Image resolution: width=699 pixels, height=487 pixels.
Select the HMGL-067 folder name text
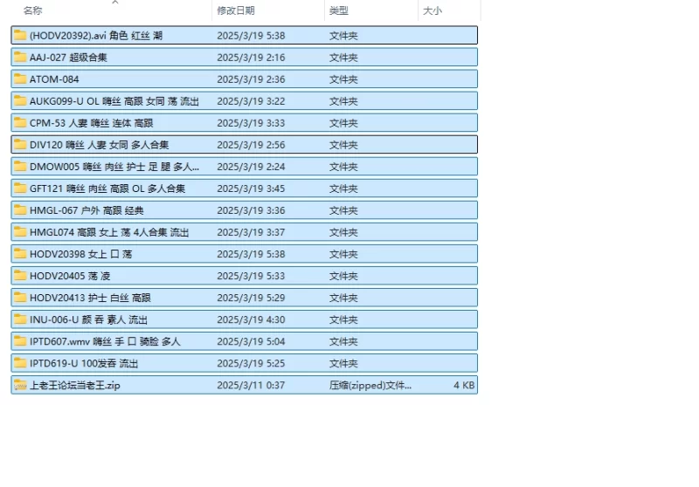point(87,210)
